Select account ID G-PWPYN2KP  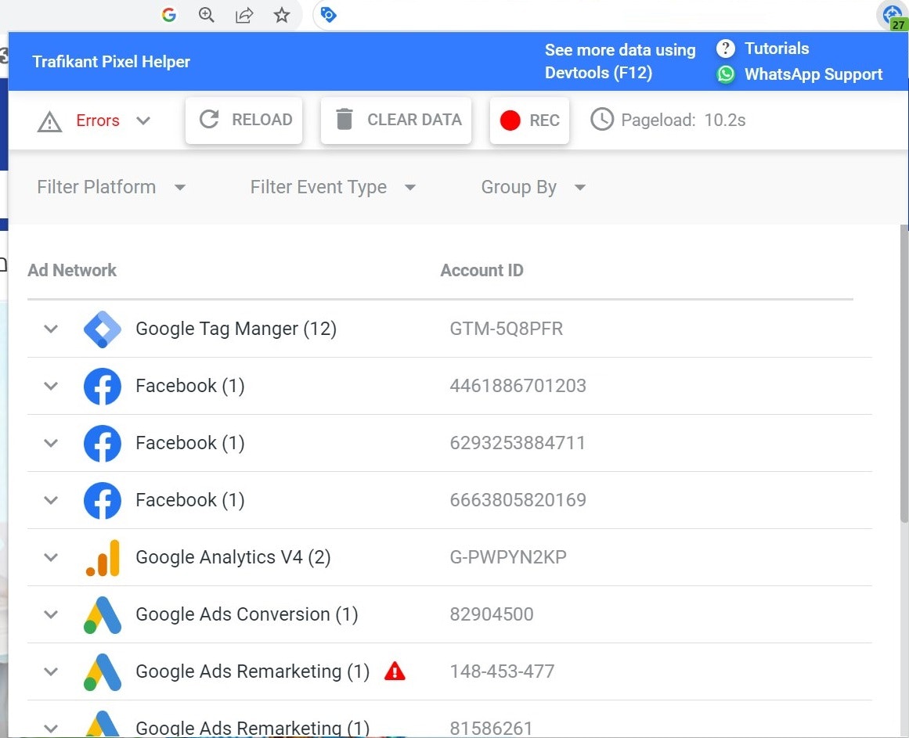point(508,556)
